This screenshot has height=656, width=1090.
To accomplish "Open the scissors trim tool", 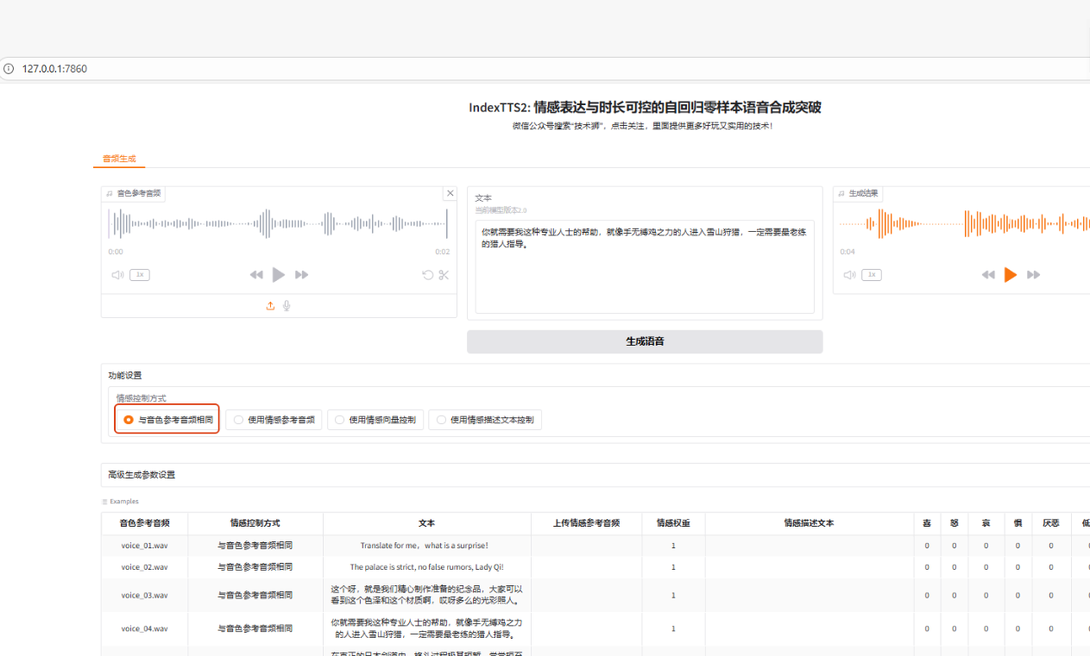I will tap(444, 275).
